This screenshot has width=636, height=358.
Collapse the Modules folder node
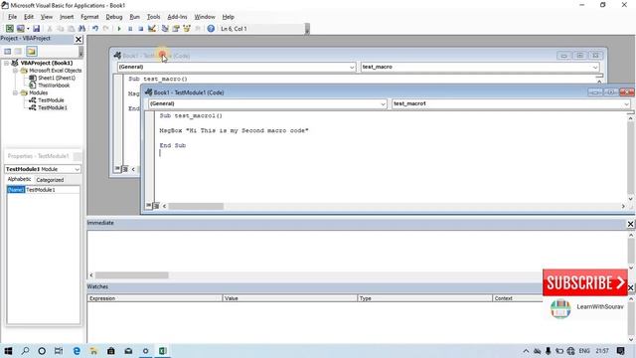(x=16, y=92)
